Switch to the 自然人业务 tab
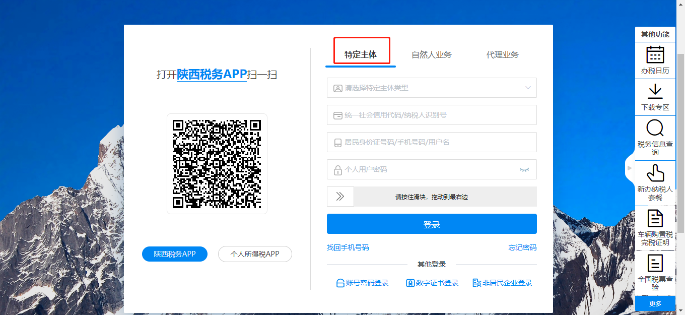 click(431, 55)
